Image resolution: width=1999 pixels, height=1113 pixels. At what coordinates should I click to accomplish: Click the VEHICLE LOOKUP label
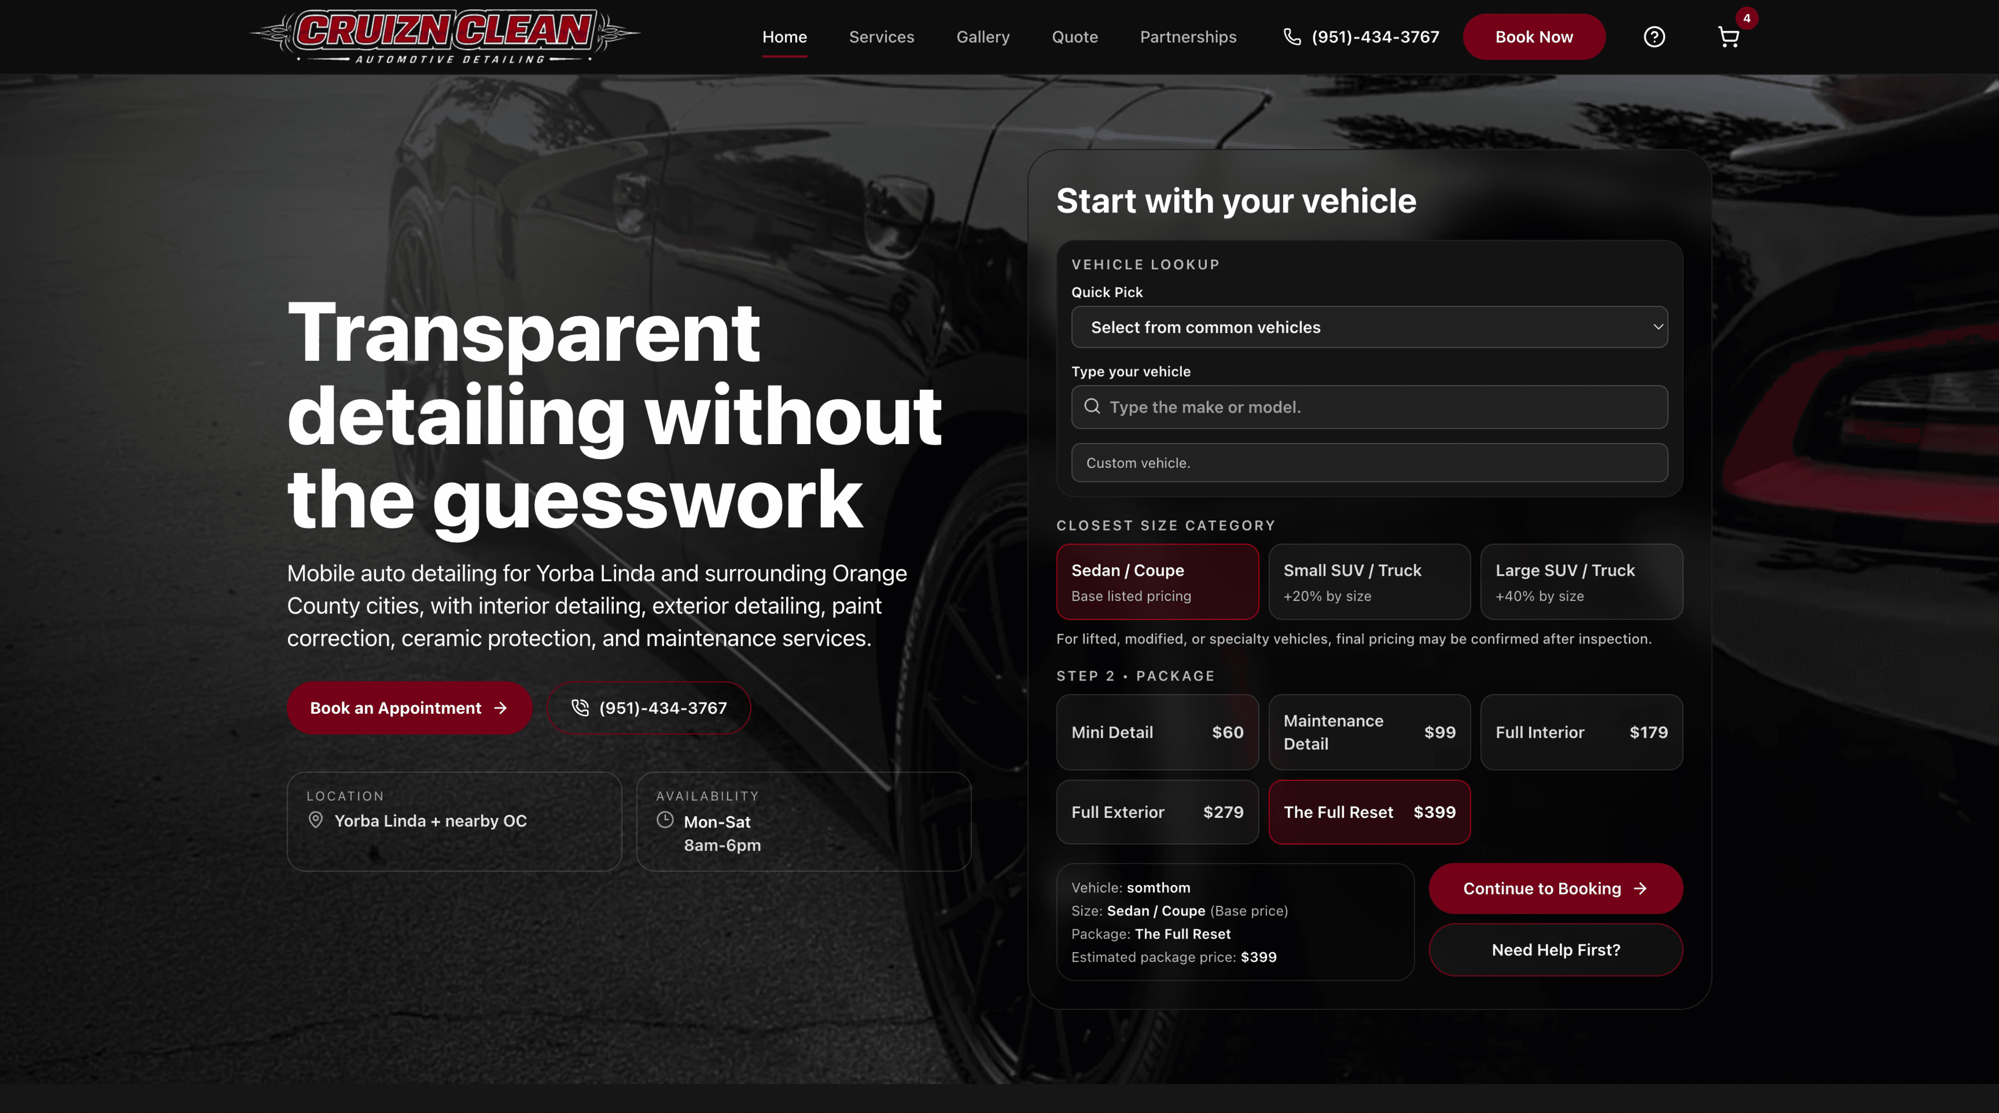pos(1145,264)
